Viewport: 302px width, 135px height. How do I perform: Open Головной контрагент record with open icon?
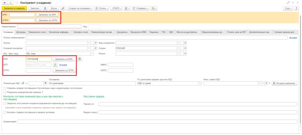pyautogui.click(x=96, y=48)
